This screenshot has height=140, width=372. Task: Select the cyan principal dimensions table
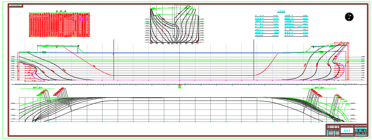281,24
